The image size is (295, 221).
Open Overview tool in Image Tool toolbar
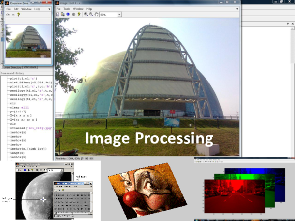point(58,14)
